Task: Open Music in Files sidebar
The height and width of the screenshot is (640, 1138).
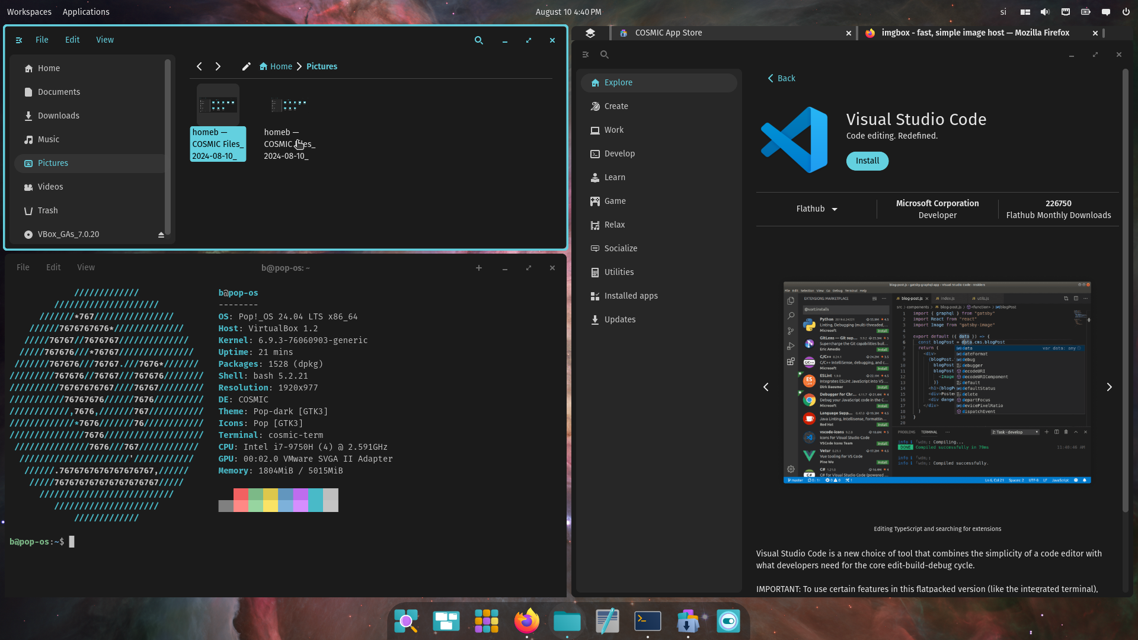Action: pos(89,139)
